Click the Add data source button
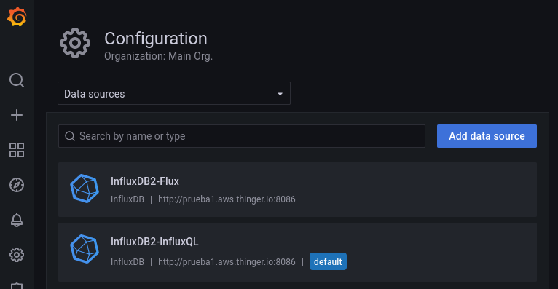 click(487, 136)
